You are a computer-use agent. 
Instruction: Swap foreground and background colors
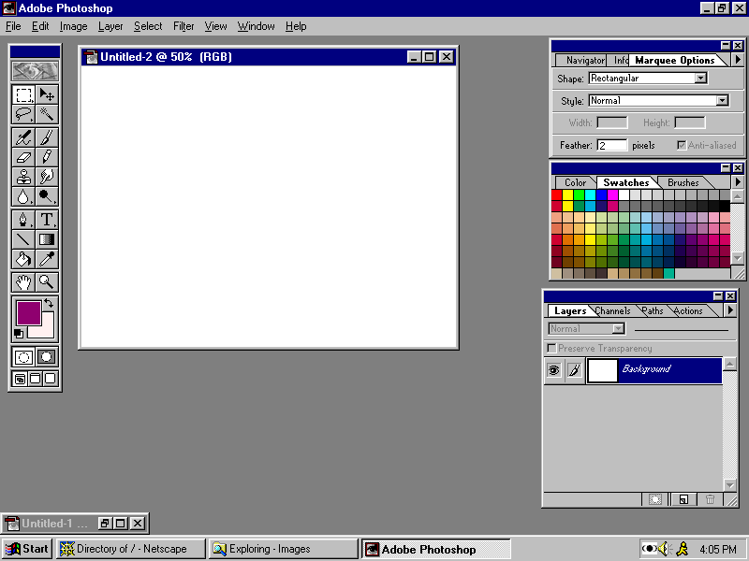click(x=49, y=303)
